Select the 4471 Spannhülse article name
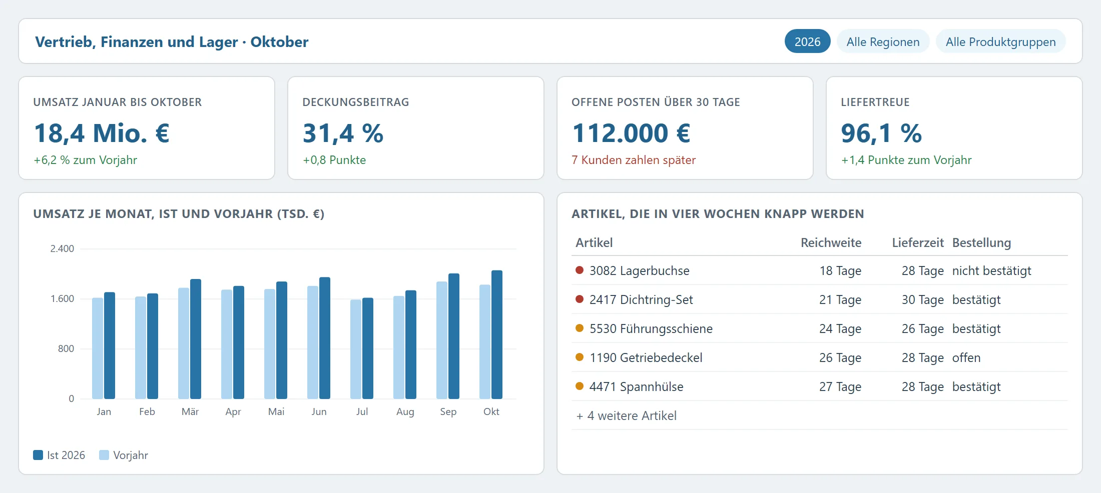The image size is (1101, 493). point(636,386)
